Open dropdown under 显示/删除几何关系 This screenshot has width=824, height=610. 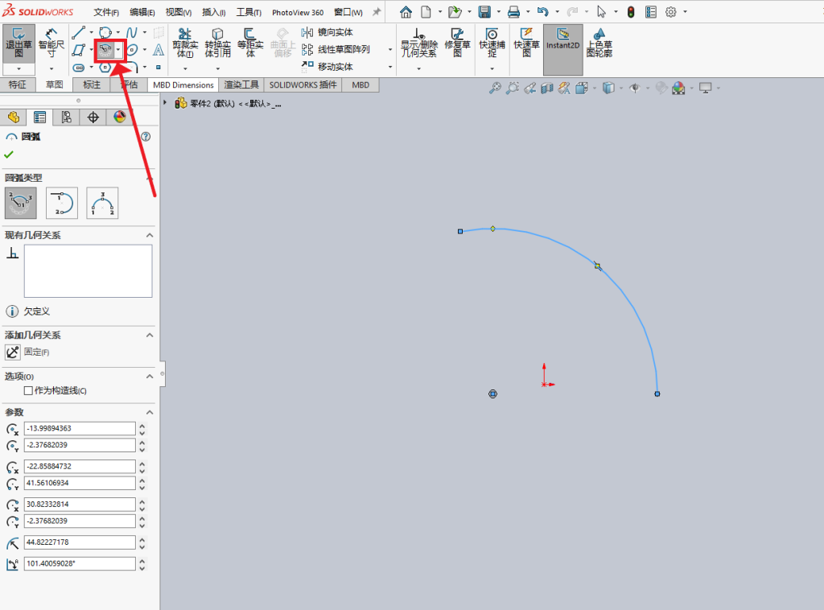[x=418, y=69]
